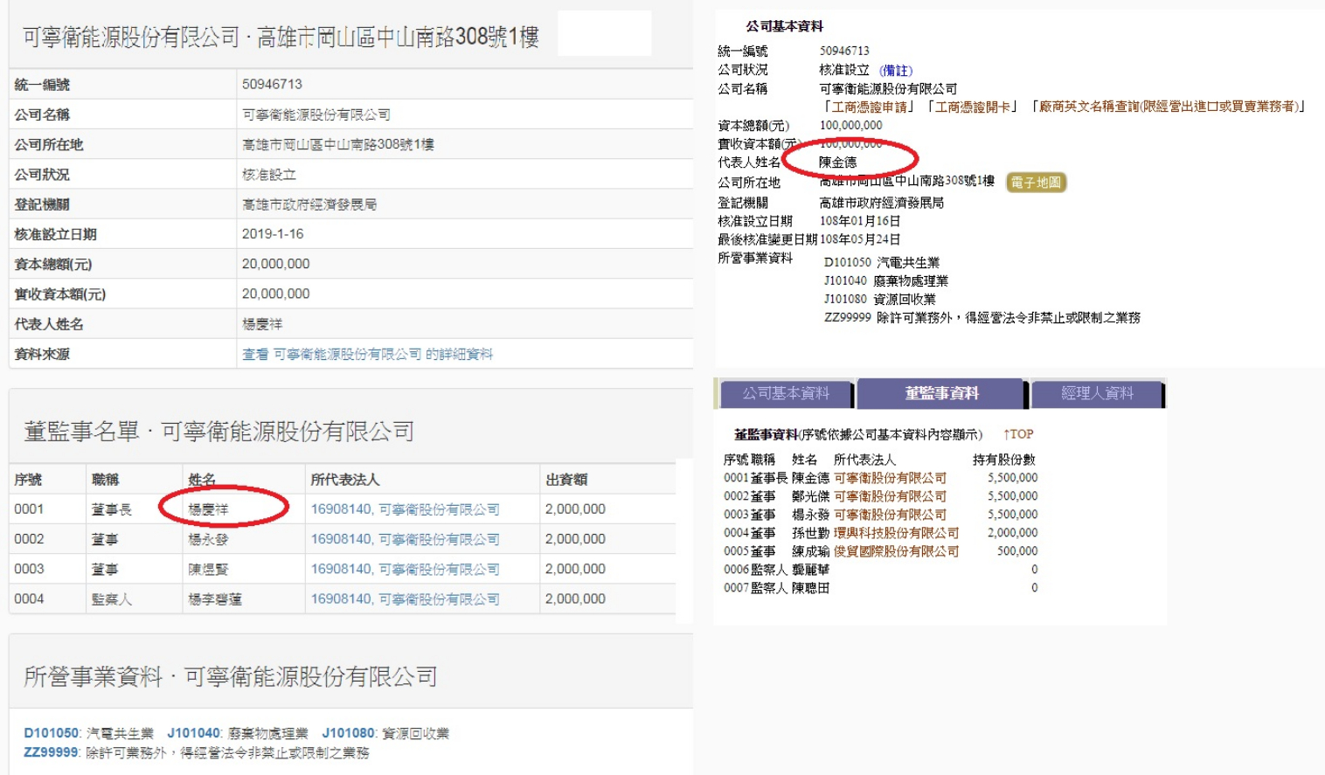Screen dimensions: 1325x775
Task: Switch to the 公司基本資料 tab
Action: (785, 394)
